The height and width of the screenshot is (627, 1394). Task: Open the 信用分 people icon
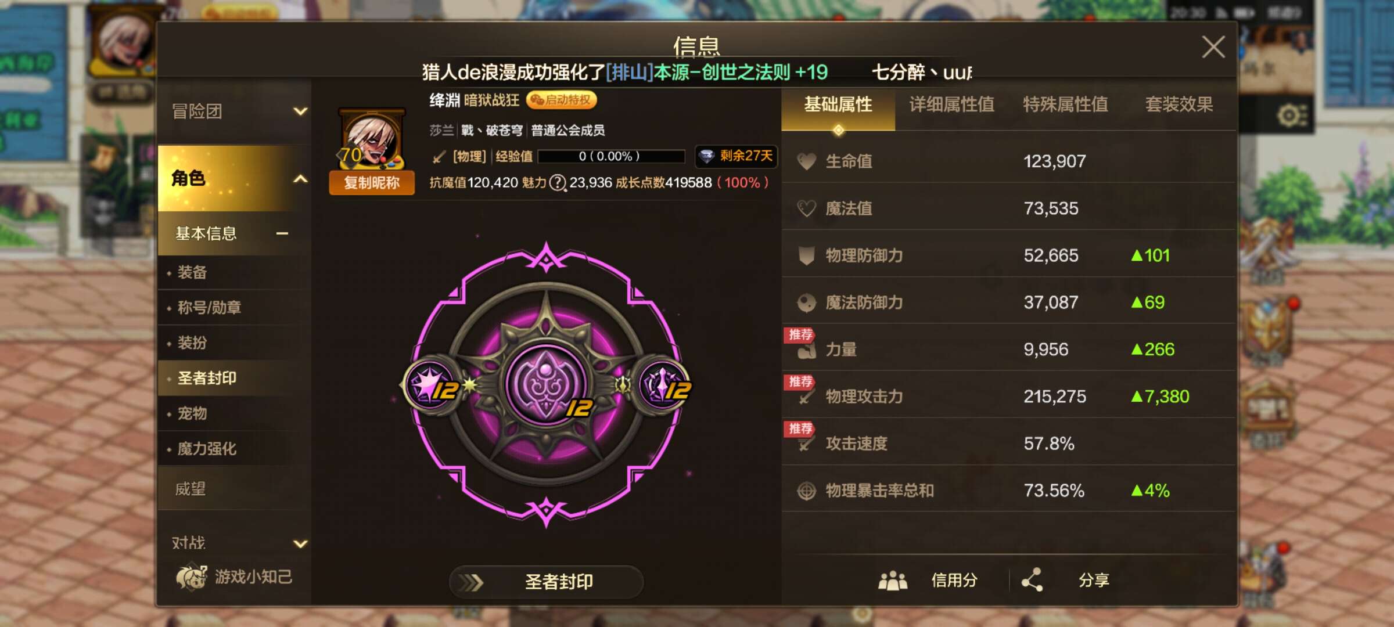point(892,580)
